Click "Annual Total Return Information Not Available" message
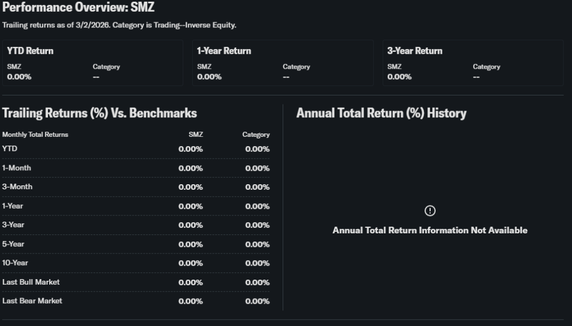572x326 pixels. point(430,230)
